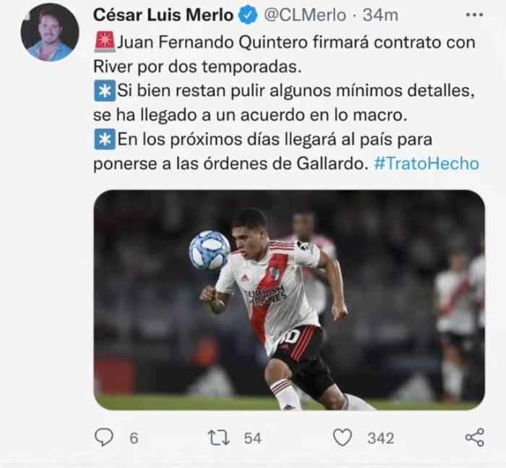This screenshot has height=468, width=506.
Task: Click first blue asterisk emoji before 'Si bien'
Action: (x=105, y=90)
